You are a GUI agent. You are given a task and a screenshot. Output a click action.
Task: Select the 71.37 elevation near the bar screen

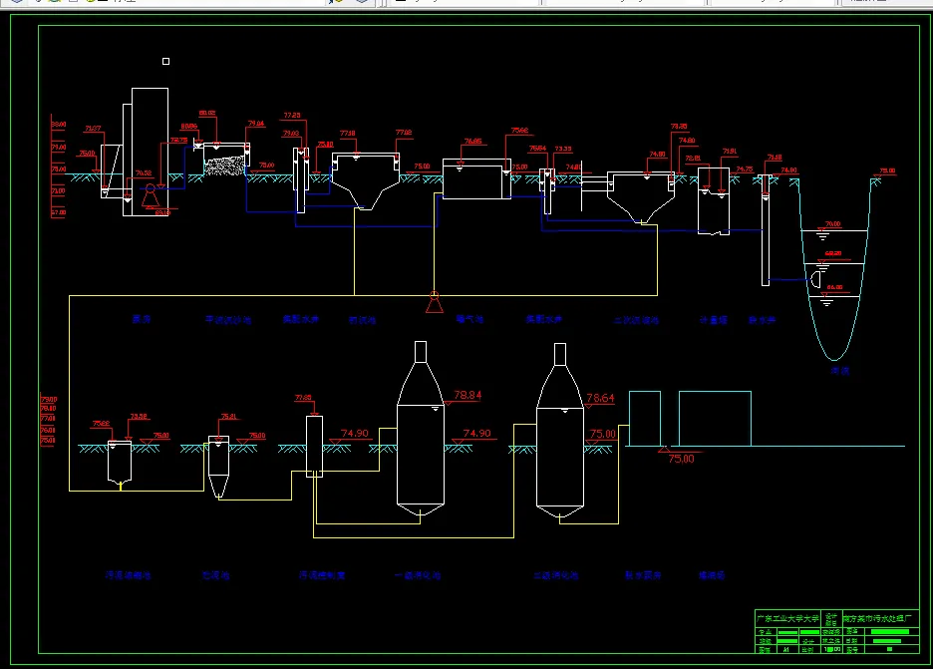tap(93, 128)
